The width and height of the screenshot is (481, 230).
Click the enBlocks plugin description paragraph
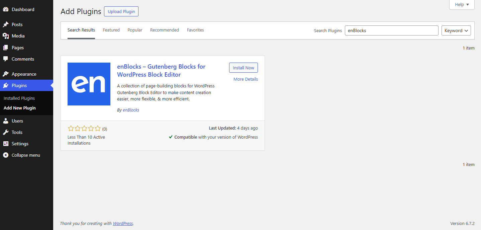pyautogui.click(x=166, y=92)
